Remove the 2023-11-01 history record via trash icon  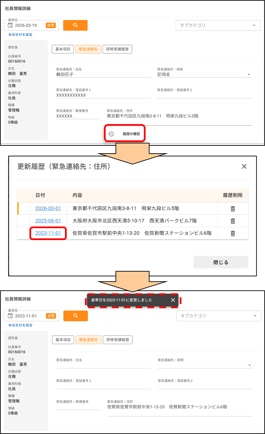[x=233, y=233]
